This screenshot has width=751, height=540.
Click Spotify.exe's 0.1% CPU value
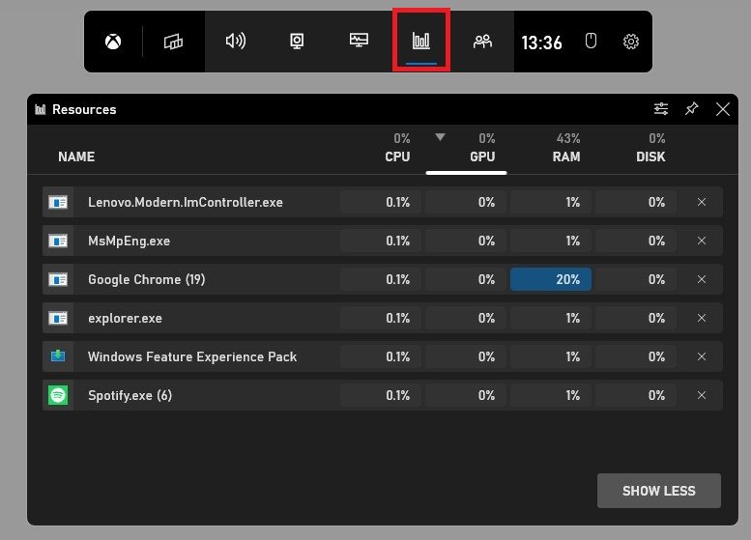tap(397, 395)
